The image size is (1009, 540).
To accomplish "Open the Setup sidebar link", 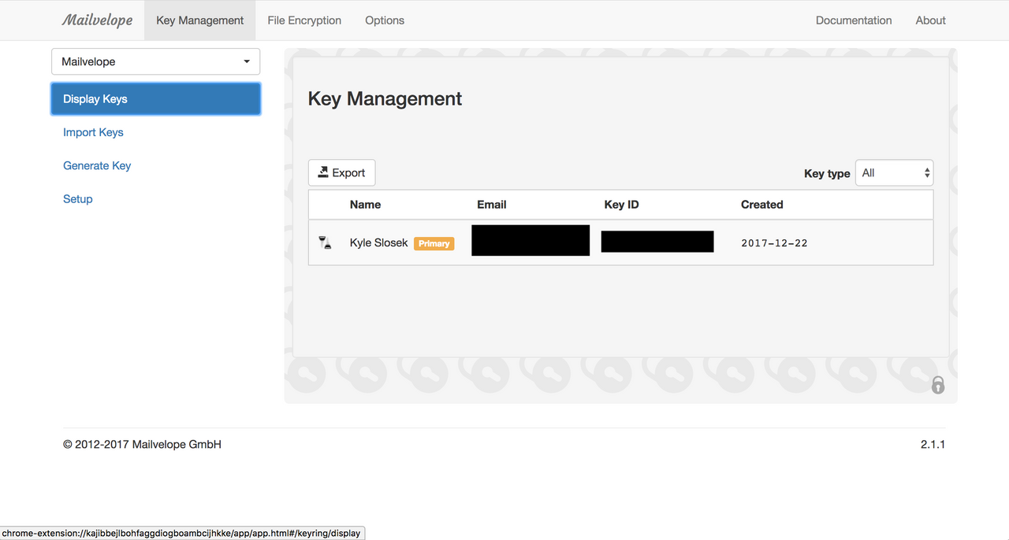I will pos(78,199).
